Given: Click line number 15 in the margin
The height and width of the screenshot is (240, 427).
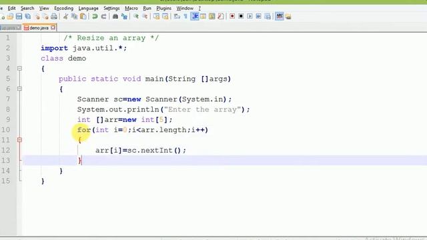Looking at the screenshot, I should pos(5,181).
